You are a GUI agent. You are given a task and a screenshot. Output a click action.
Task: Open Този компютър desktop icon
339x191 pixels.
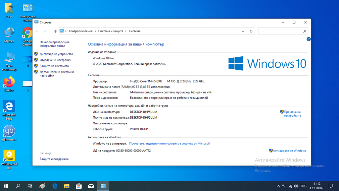9,61
